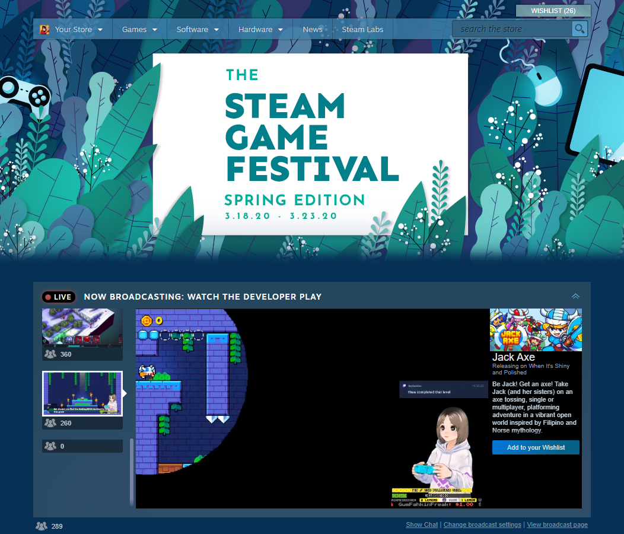Click the user avatar beside Your Store
This screenshot has height=534, width=624.
(x=44, y=30)
